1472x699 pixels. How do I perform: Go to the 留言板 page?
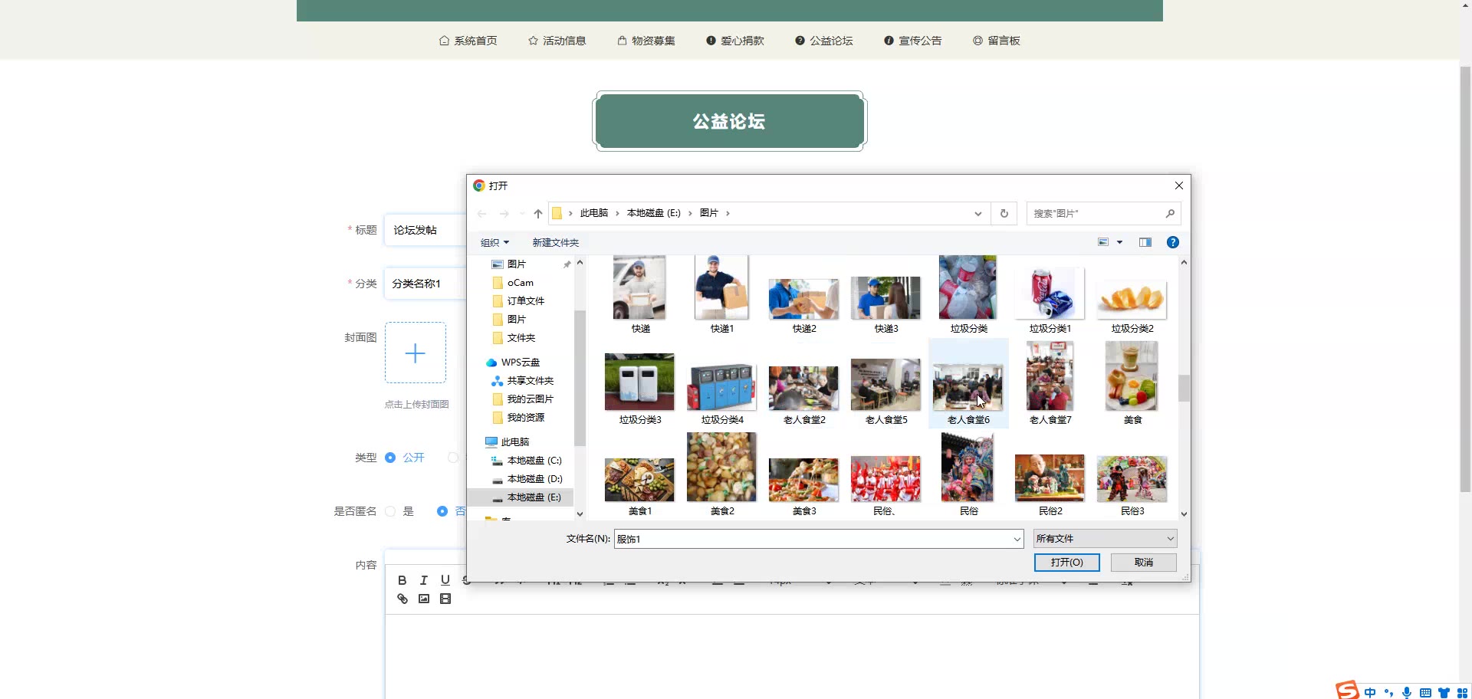click(x=997, y=41)
